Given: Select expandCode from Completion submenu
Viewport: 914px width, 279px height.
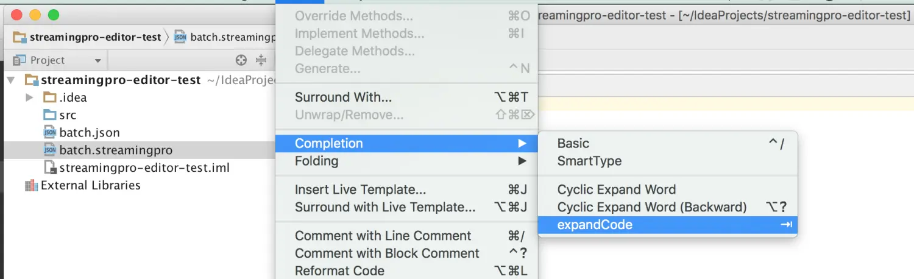Looking at the screenshot, I should click(x=667, y=225).
